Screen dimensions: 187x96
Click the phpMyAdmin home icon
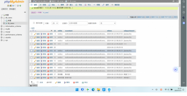(x=8, y=6)
